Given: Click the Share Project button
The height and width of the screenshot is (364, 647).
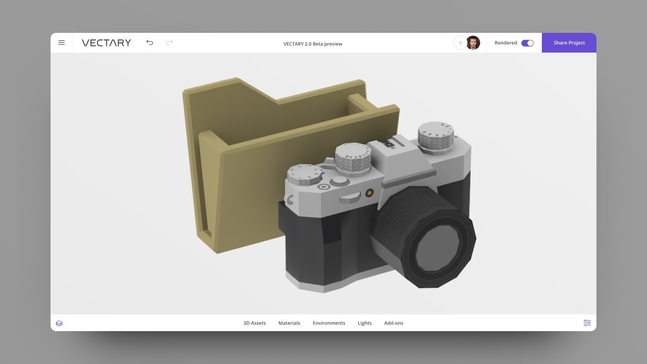Looking at the screenshot, I should click(569, 42).
